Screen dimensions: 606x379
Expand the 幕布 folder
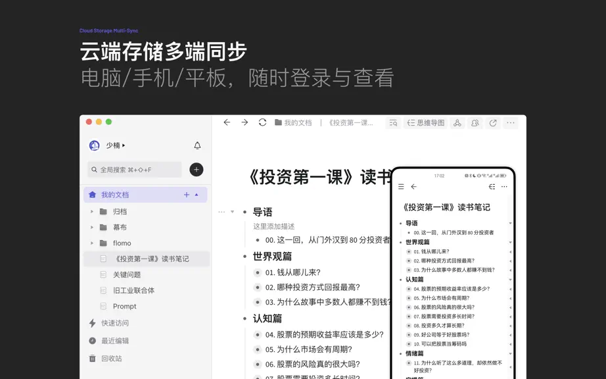pos(91,228)
